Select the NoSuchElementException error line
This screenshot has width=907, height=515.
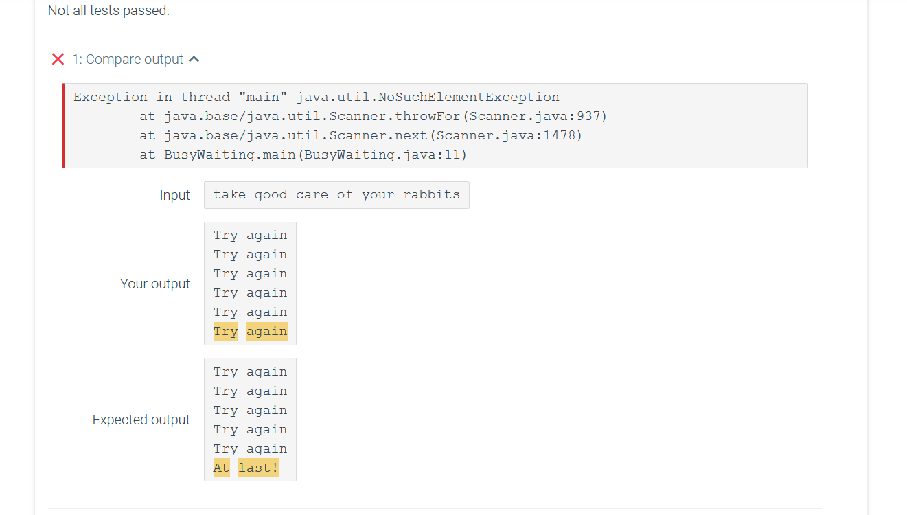pyautogui.click(x=316, y=96)
